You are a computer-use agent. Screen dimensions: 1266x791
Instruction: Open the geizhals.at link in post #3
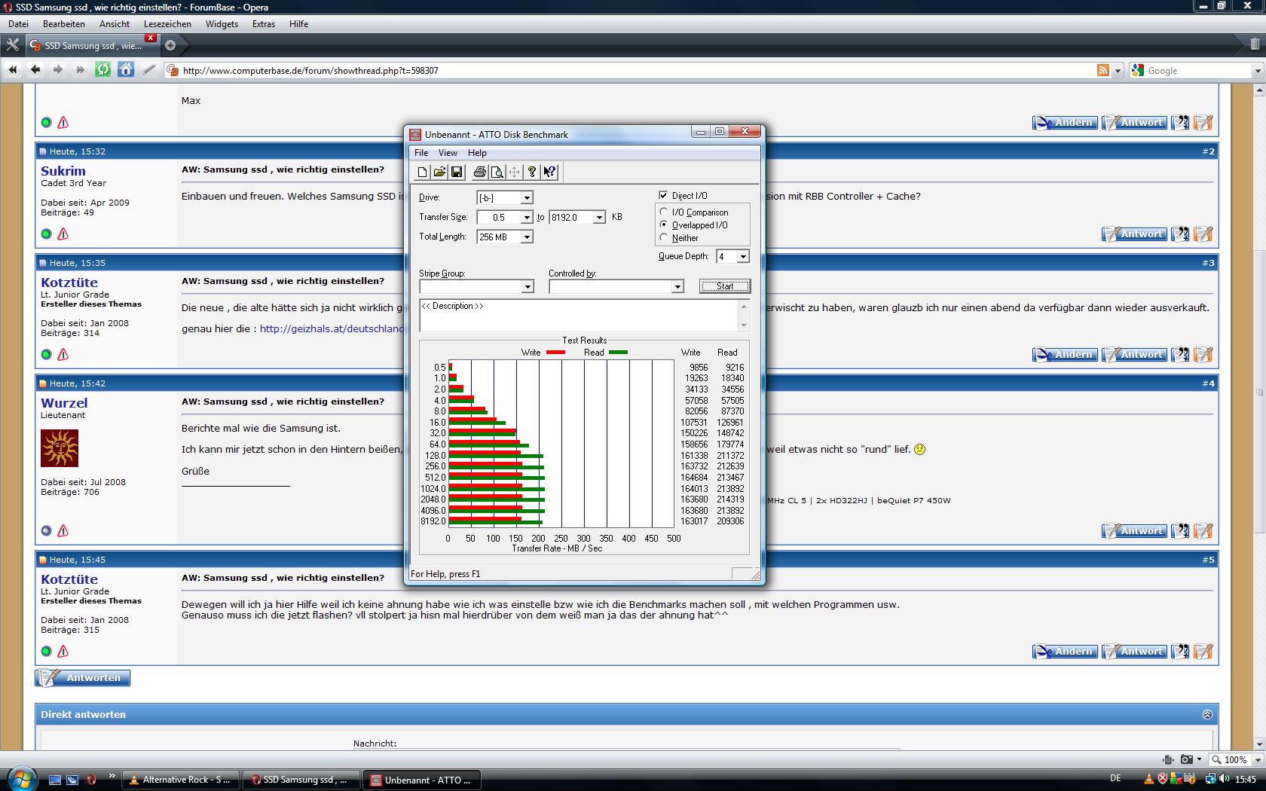(x=332, y=328)
